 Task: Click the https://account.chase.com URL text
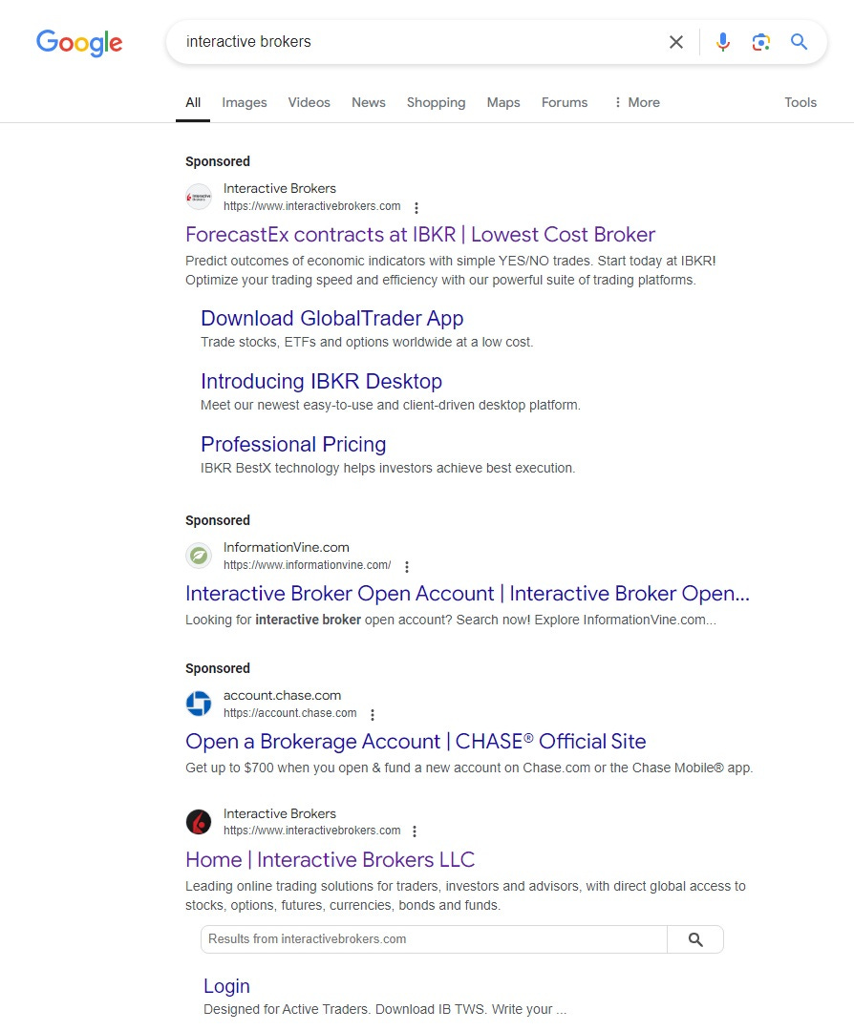point(290,713)
